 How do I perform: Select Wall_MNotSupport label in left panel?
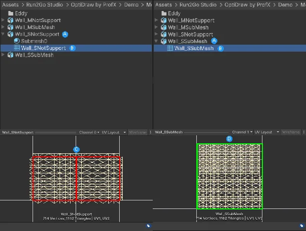38,21
